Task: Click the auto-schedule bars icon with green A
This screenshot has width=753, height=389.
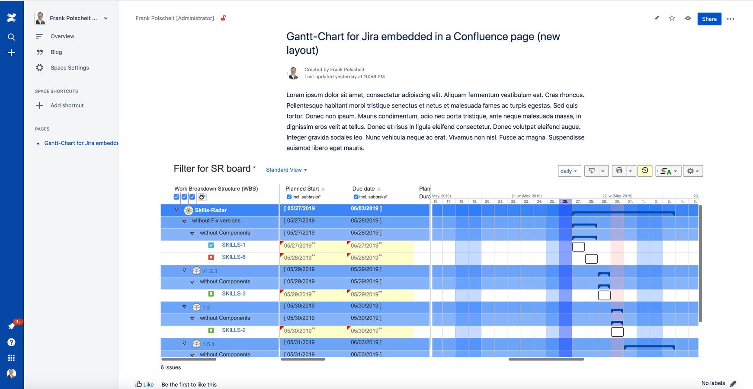Action: coord(665,171)
